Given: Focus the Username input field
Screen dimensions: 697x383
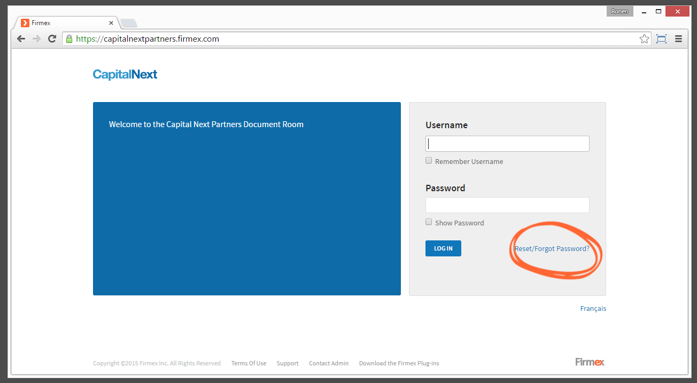Looking at the screenshot, I should [507, 144].
